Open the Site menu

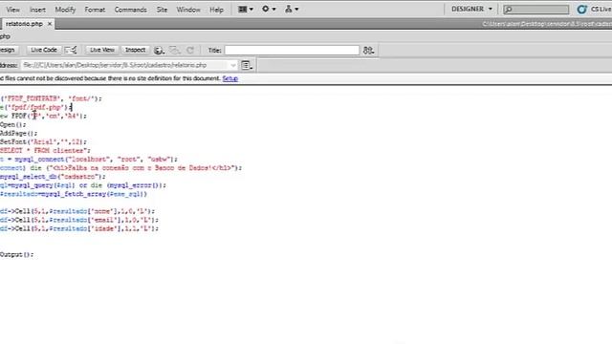click(162, 10)
